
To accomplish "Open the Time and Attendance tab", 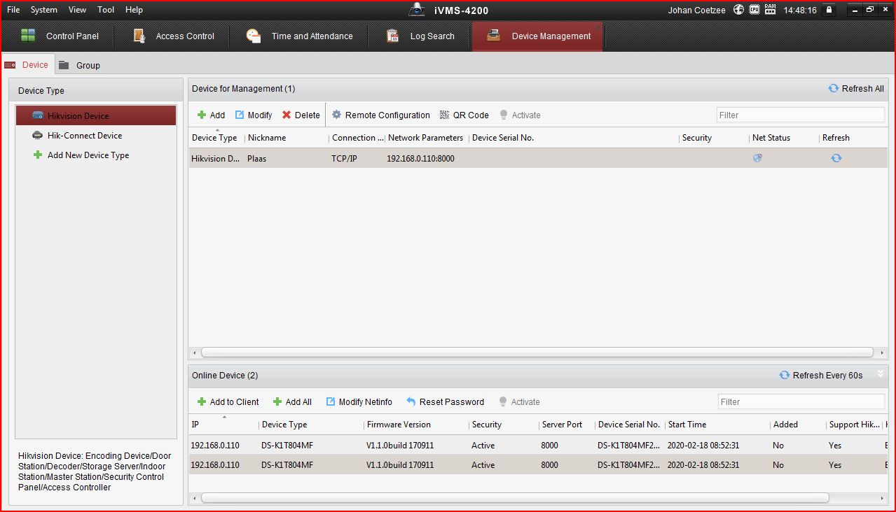I will (300, 36).
